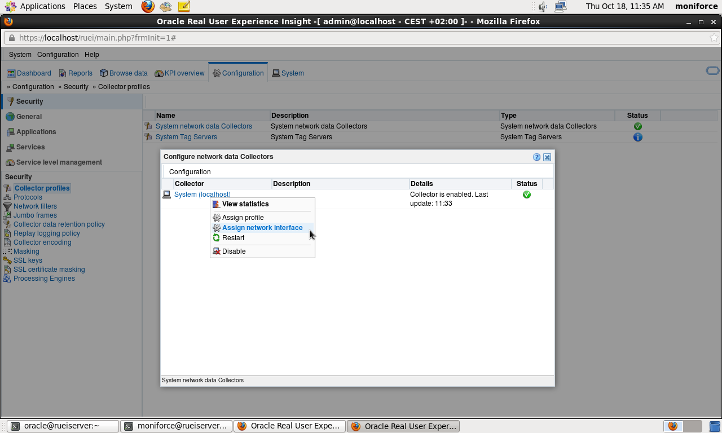The width and height of the screenshot is (722, 433).
Task: Close the Configure network data Collectors dialog
Action: tap(547, 157)
